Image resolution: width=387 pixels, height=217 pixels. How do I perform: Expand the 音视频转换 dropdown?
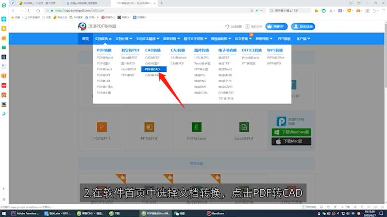pyautogui.click(x=221, y=39)
